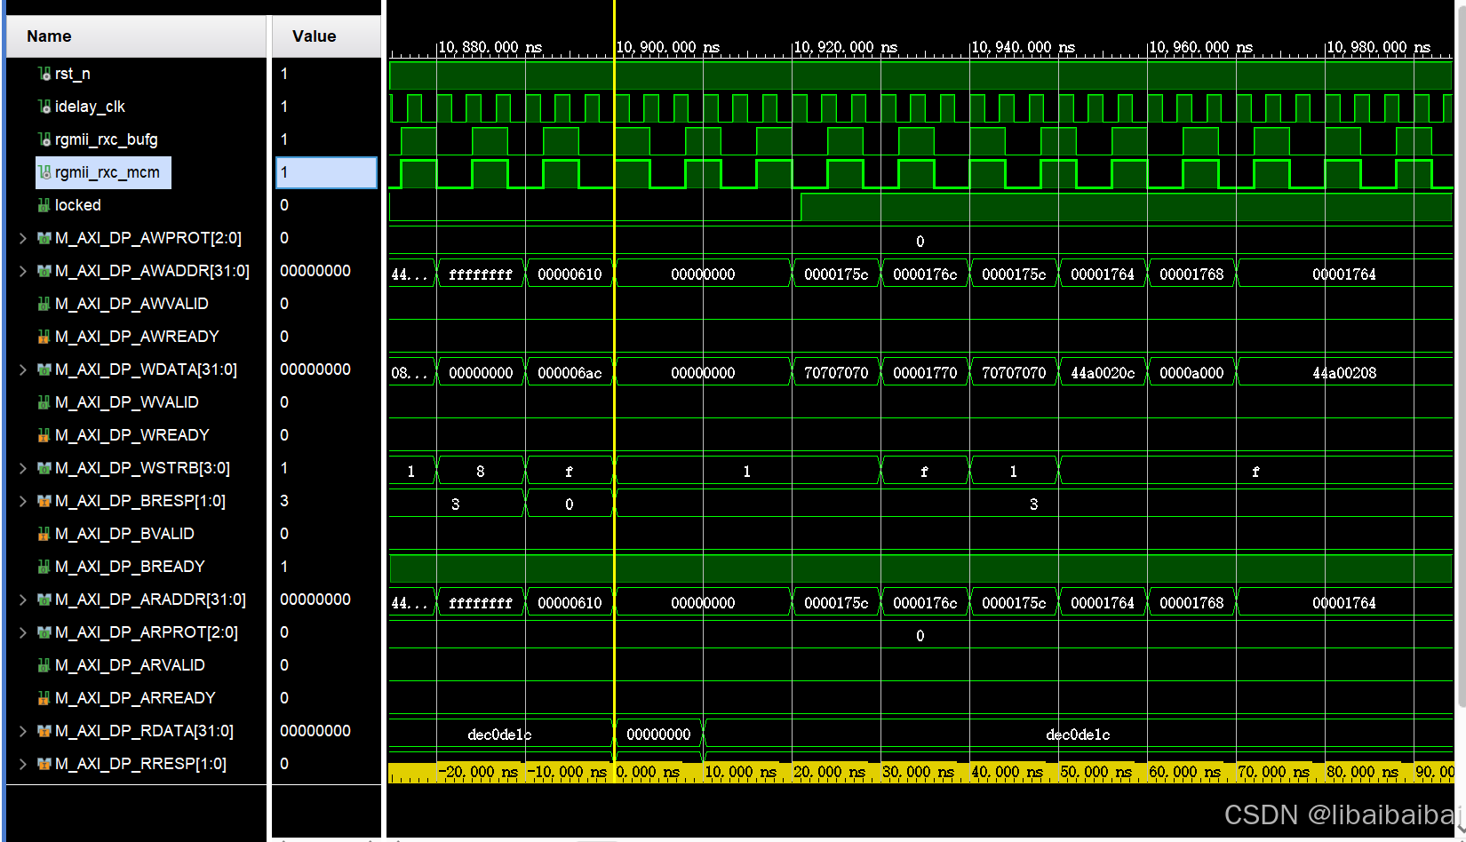The height and width of the screenshot is (842, 1466).
Task: Click the Name column header
Action: tap(136, 36)
